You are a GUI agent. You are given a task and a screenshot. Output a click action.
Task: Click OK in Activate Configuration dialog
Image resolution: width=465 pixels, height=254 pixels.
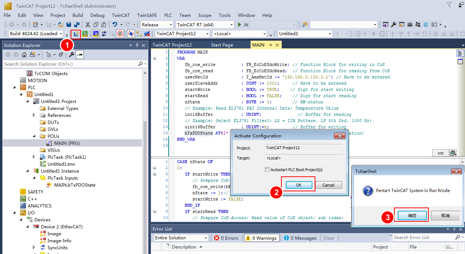[299, 185]
